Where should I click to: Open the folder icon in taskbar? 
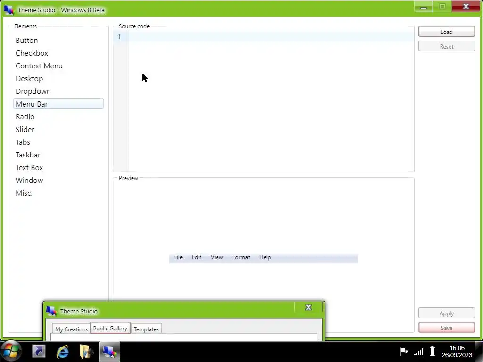[x=86, y=352]
